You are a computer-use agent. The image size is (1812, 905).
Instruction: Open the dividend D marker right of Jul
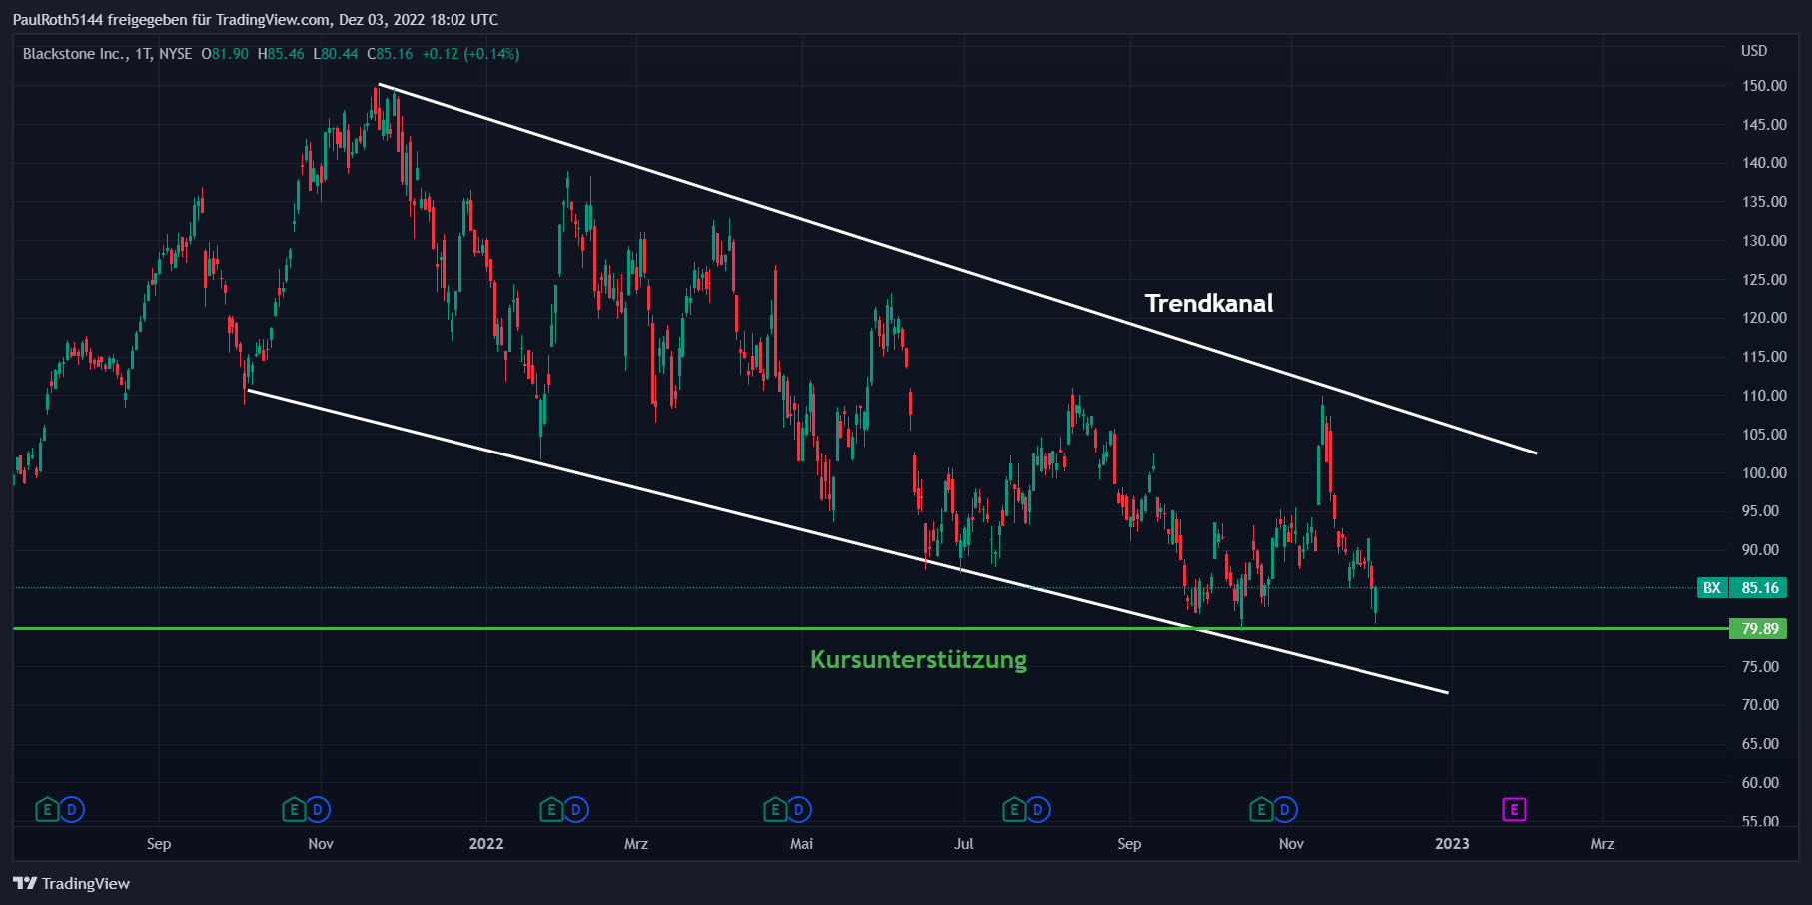click(x=1038, y=809)
